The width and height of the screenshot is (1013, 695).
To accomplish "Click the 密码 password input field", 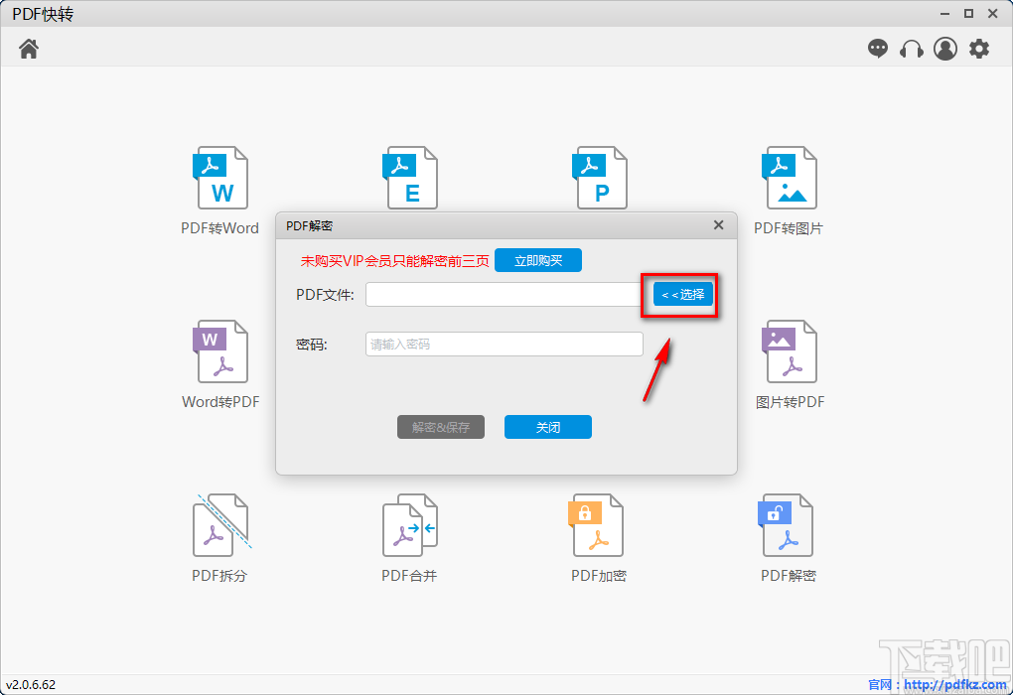I will tap(504, 344).
